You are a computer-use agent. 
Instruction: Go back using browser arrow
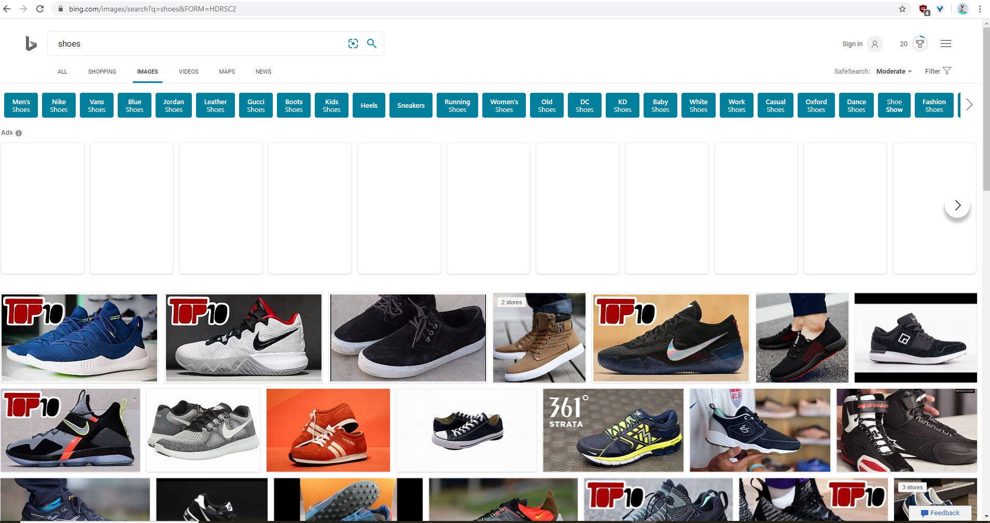pos(7,9)
